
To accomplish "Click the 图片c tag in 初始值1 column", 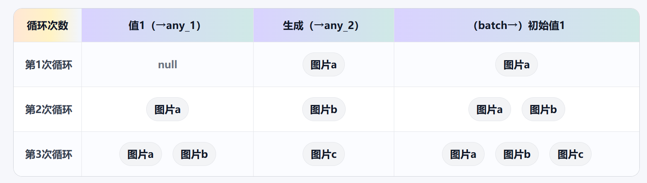I will coord(570,154).
